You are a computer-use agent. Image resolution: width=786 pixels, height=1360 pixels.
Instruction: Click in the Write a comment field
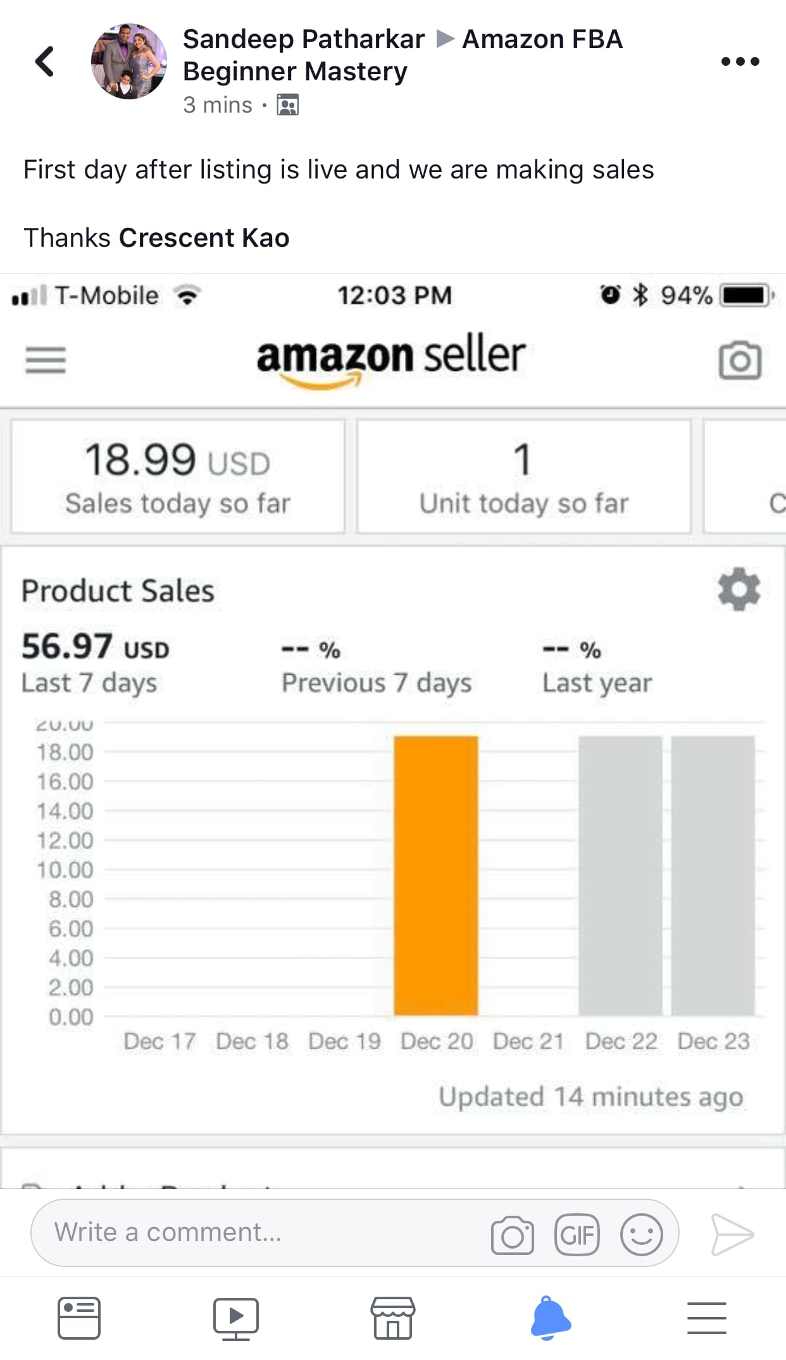(x=253, y=1233)
